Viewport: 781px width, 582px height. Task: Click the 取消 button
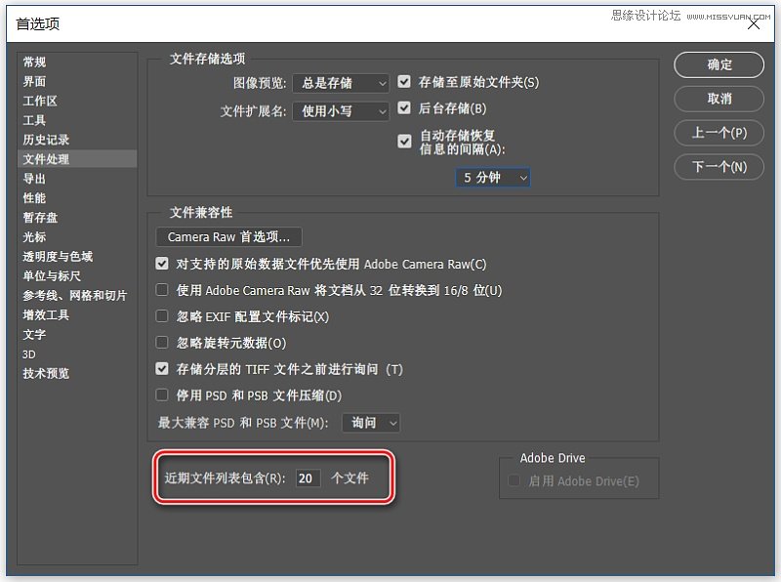(719, 99)
